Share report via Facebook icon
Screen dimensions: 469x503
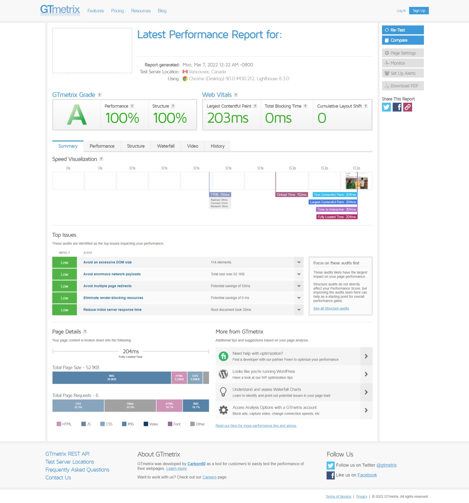[x=397, y=107]
